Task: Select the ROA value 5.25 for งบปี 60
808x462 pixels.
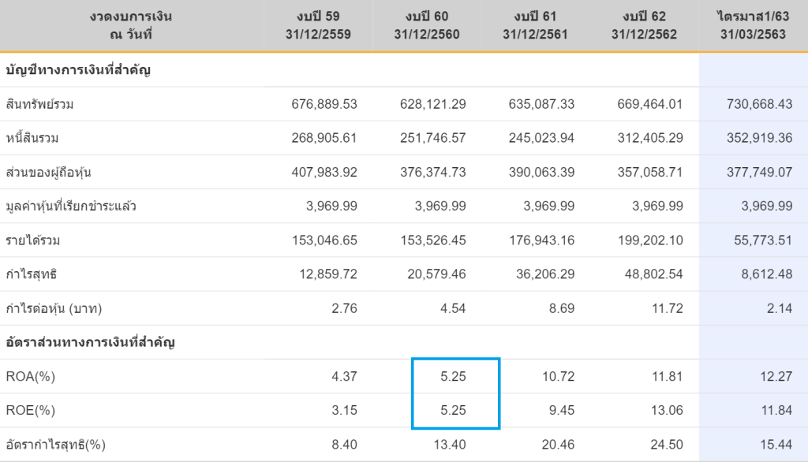Action: (453, 376)
